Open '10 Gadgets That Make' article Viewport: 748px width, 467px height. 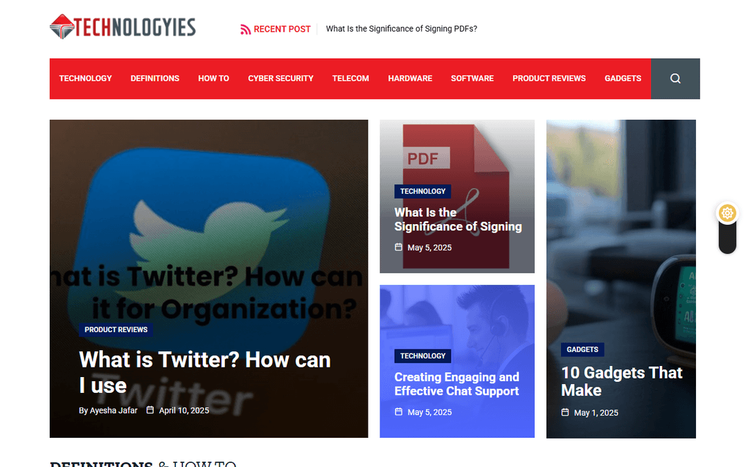(621, 381)
